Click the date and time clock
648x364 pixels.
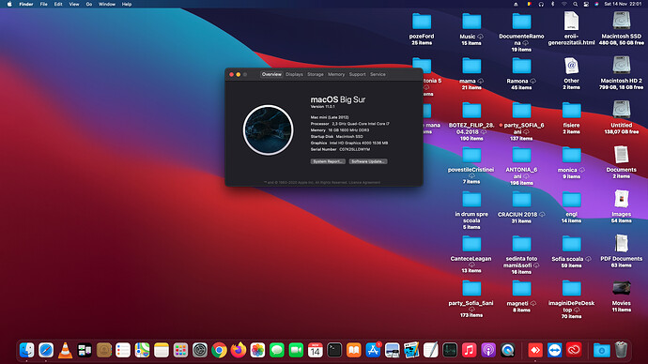click(623, 4)
